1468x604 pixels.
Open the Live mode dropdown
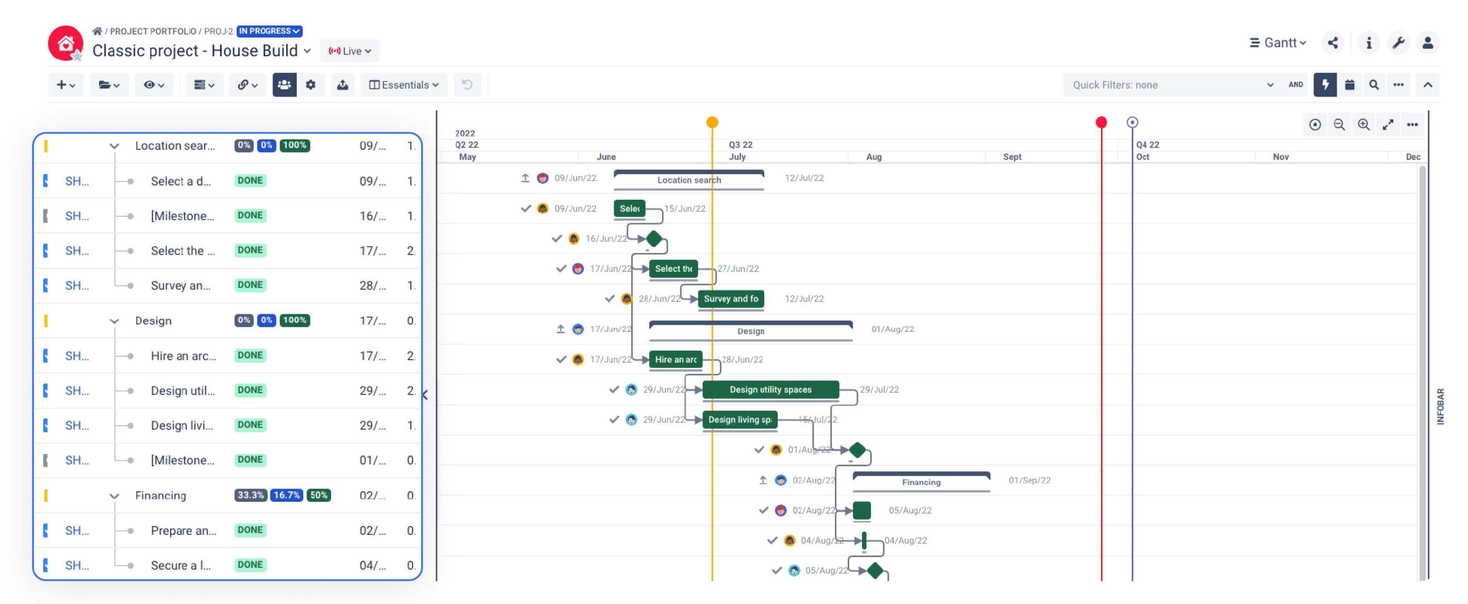coord(350,51)
